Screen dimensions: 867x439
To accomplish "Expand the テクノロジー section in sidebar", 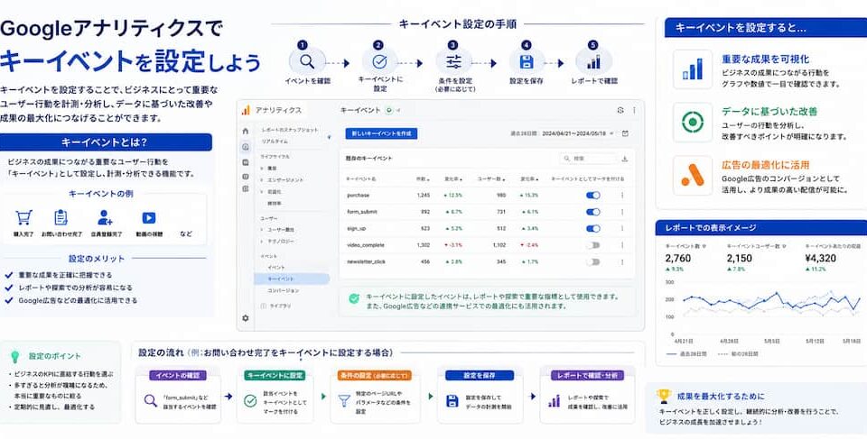I will [277, 242].
